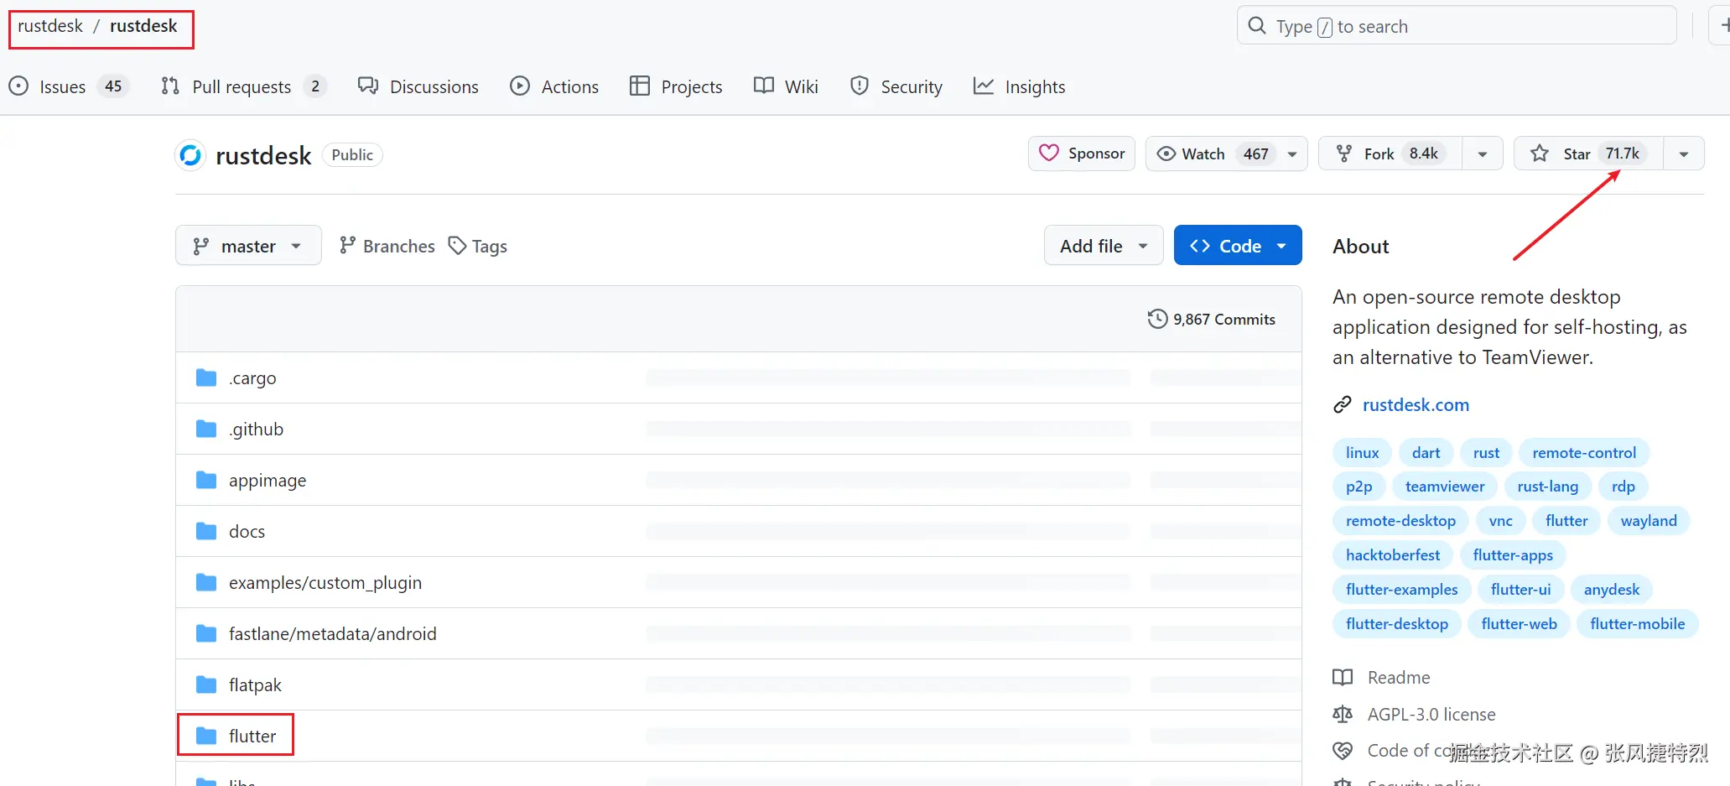Click the Sponsor button

coord(1082,154)
